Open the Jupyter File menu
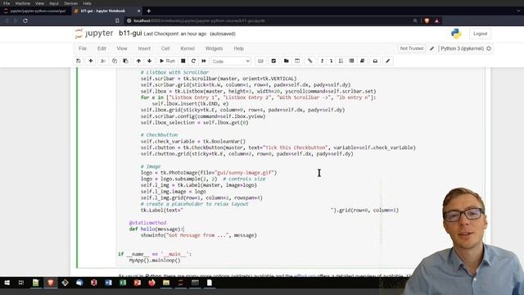The width and height of the screenshot is (524, 295). 83,48
